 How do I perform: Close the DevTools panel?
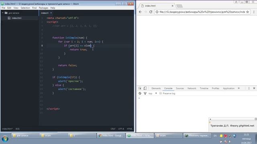[x=254, y=88]
